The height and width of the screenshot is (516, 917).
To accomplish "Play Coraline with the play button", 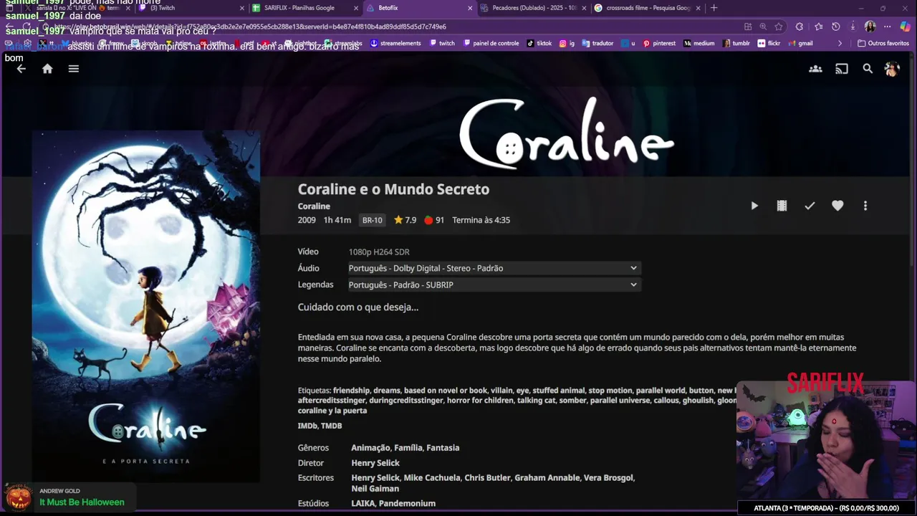I will pos(754,206).
